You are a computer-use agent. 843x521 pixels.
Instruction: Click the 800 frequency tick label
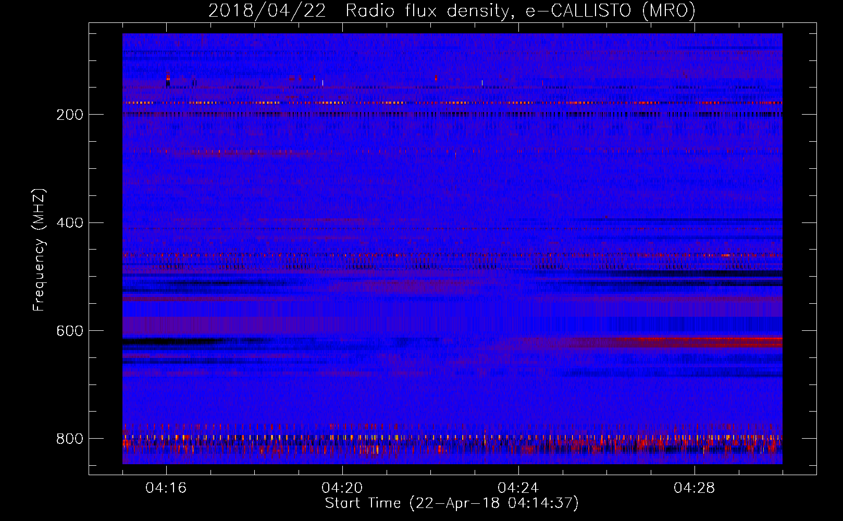[69, 439]
